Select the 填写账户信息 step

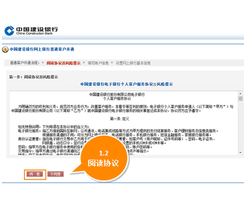coord(98,63)
